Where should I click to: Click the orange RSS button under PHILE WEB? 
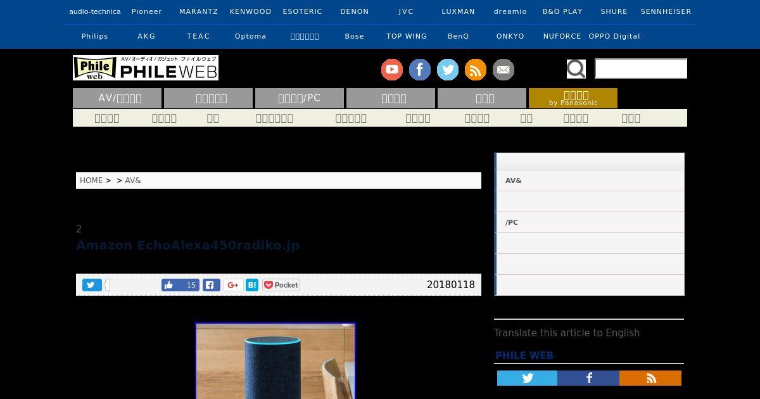tap(650, 378)
